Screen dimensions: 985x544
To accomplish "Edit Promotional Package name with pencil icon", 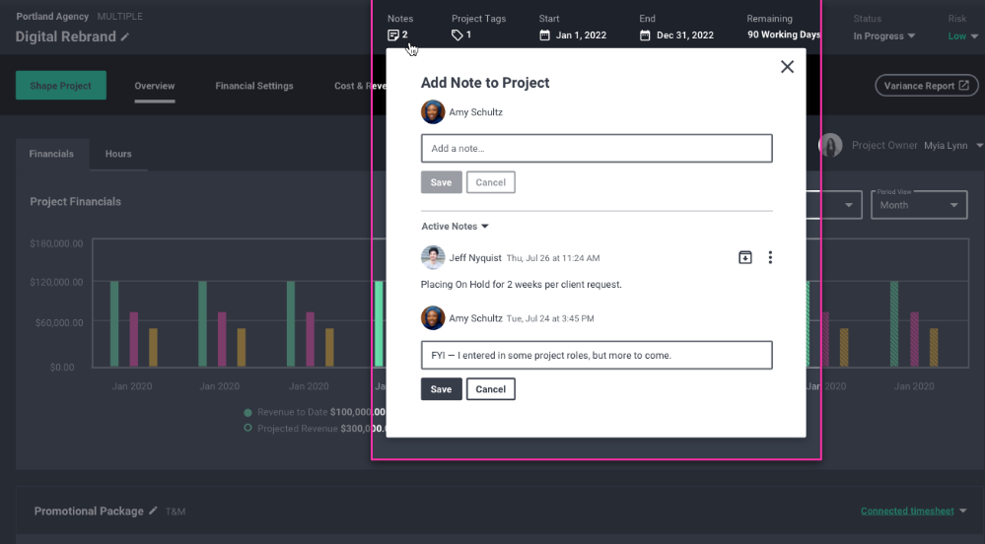I will pos(153,510).
